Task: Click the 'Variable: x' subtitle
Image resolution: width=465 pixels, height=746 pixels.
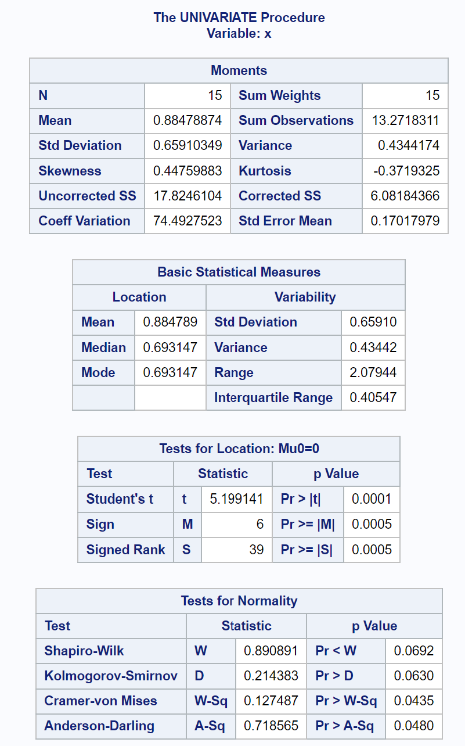Action: tap(239, 33)
